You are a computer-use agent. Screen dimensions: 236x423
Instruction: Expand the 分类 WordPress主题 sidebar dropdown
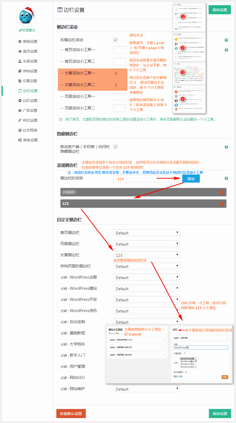click(146, 277)
